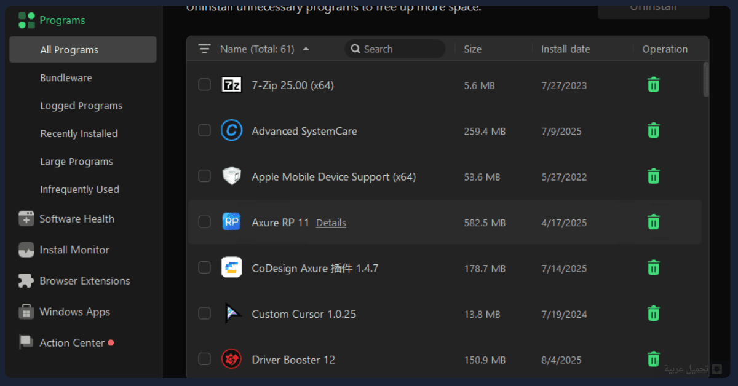
Task: Open the Action Center section
Action: click(x=72, y=343)
